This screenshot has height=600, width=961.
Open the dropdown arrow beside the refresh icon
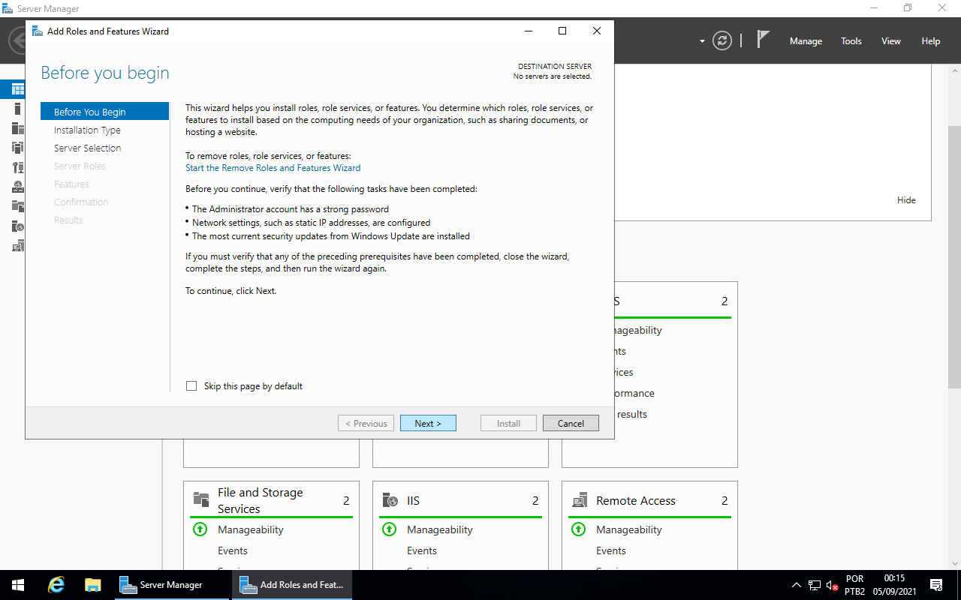point(701,41)
